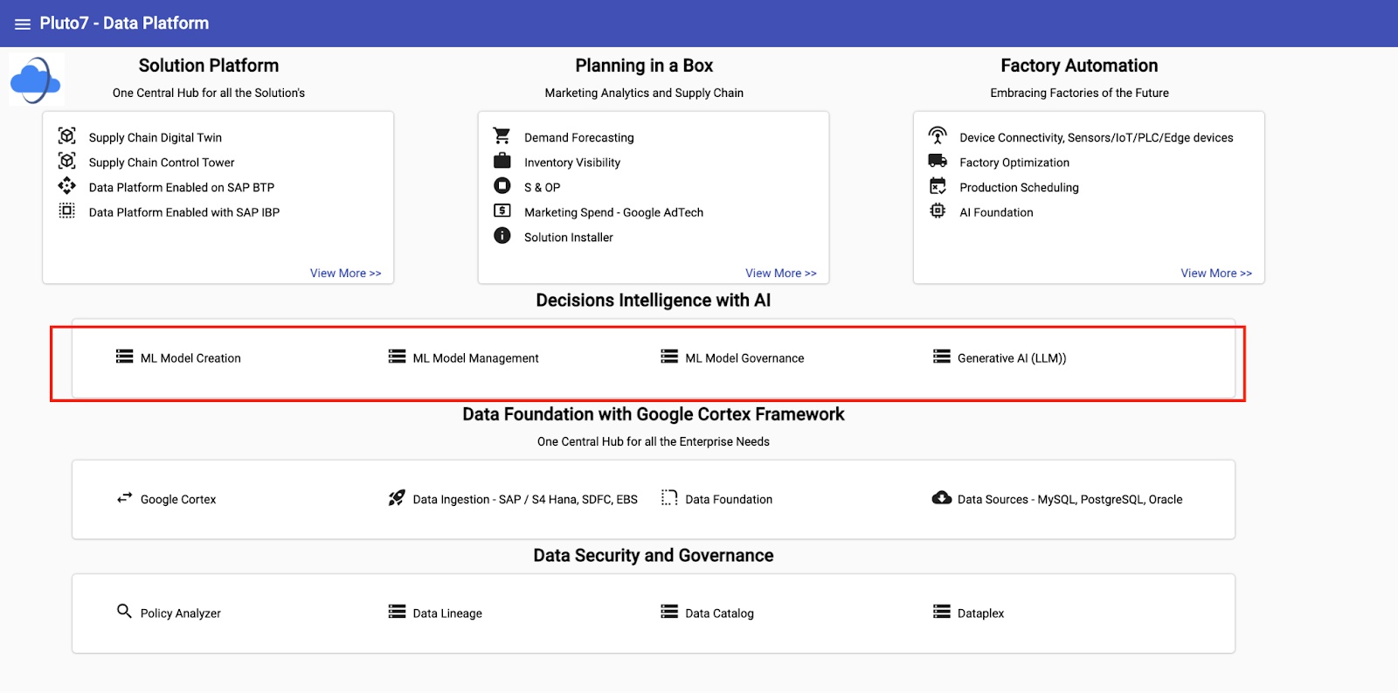Expand View More under Planning in a Box
Image resolution: width=1398 pixels, height=693 pixels.
coord(780,274)
